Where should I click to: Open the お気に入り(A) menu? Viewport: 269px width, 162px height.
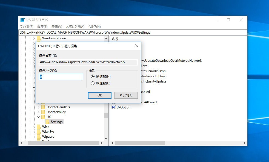[x=75, y=27]
